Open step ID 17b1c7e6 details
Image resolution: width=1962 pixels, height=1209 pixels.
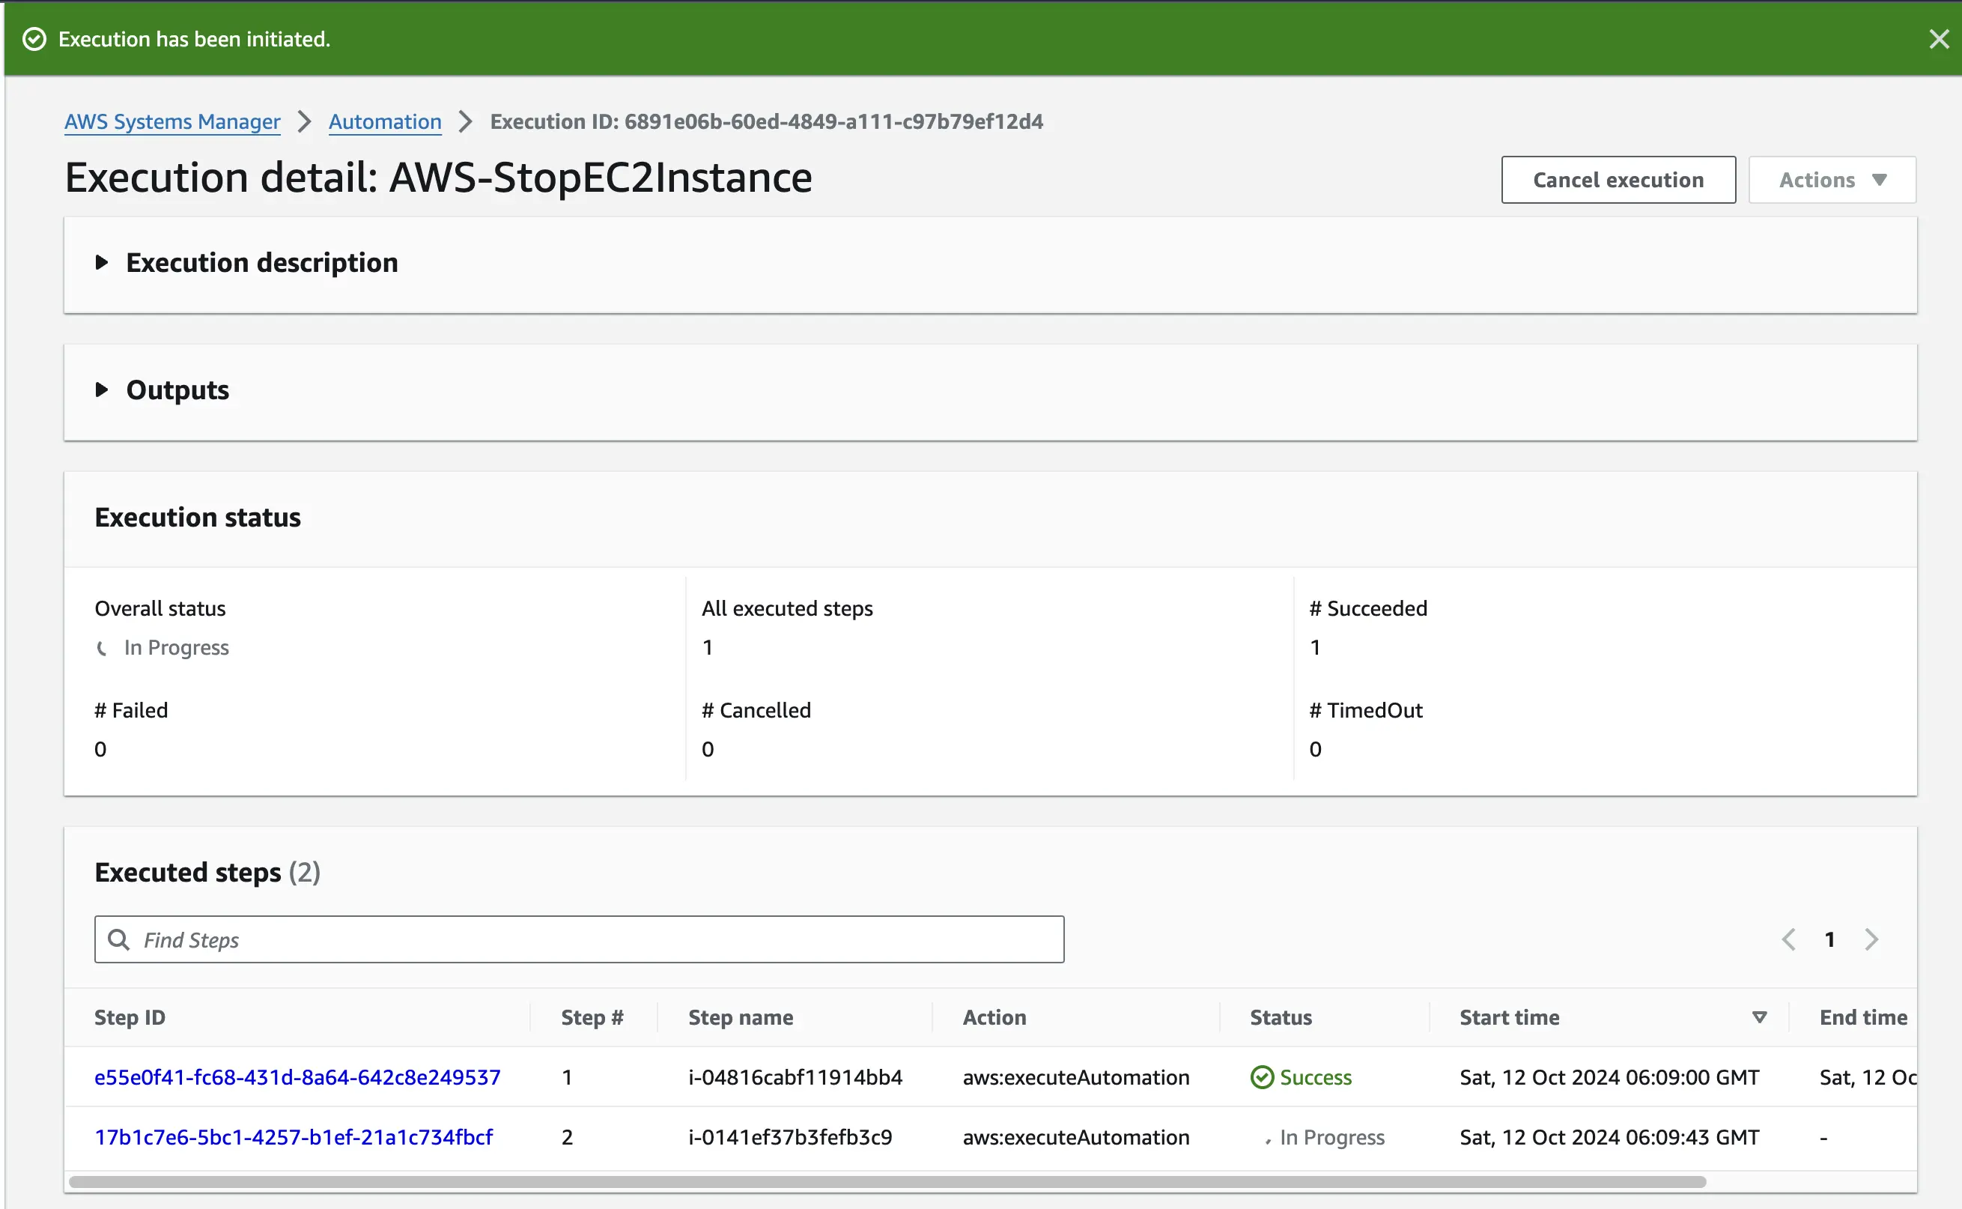(x=293, y=1136)
